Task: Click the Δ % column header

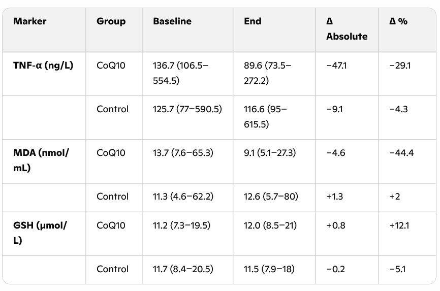Action: [398, 21]
